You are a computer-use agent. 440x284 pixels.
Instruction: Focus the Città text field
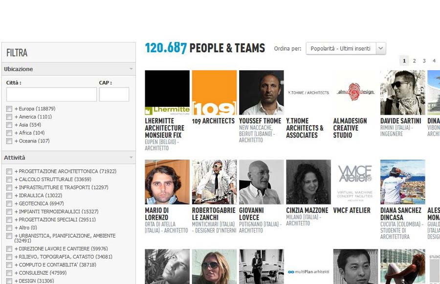(51, 94)
